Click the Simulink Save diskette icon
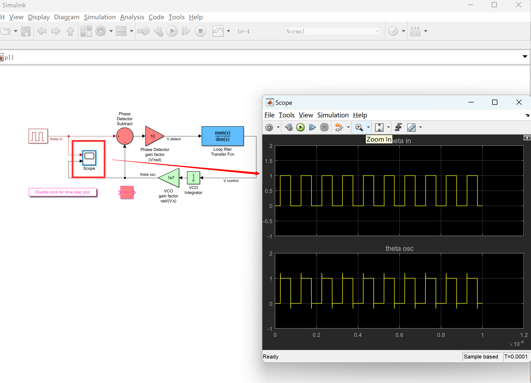 click(x=26, y=31)
